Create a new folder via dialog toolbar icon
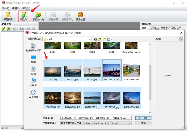 pyautogui.click(x=104, y=39)
